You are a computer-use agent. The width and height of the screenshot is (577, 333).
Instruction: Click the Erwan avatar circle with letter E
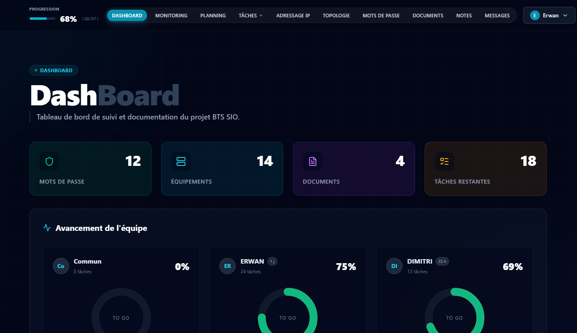pyautogui.click(x=535, y=15)
